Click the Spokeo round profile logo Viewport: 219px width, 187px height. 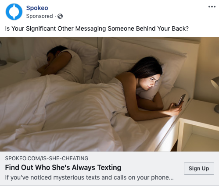[14, 12]
